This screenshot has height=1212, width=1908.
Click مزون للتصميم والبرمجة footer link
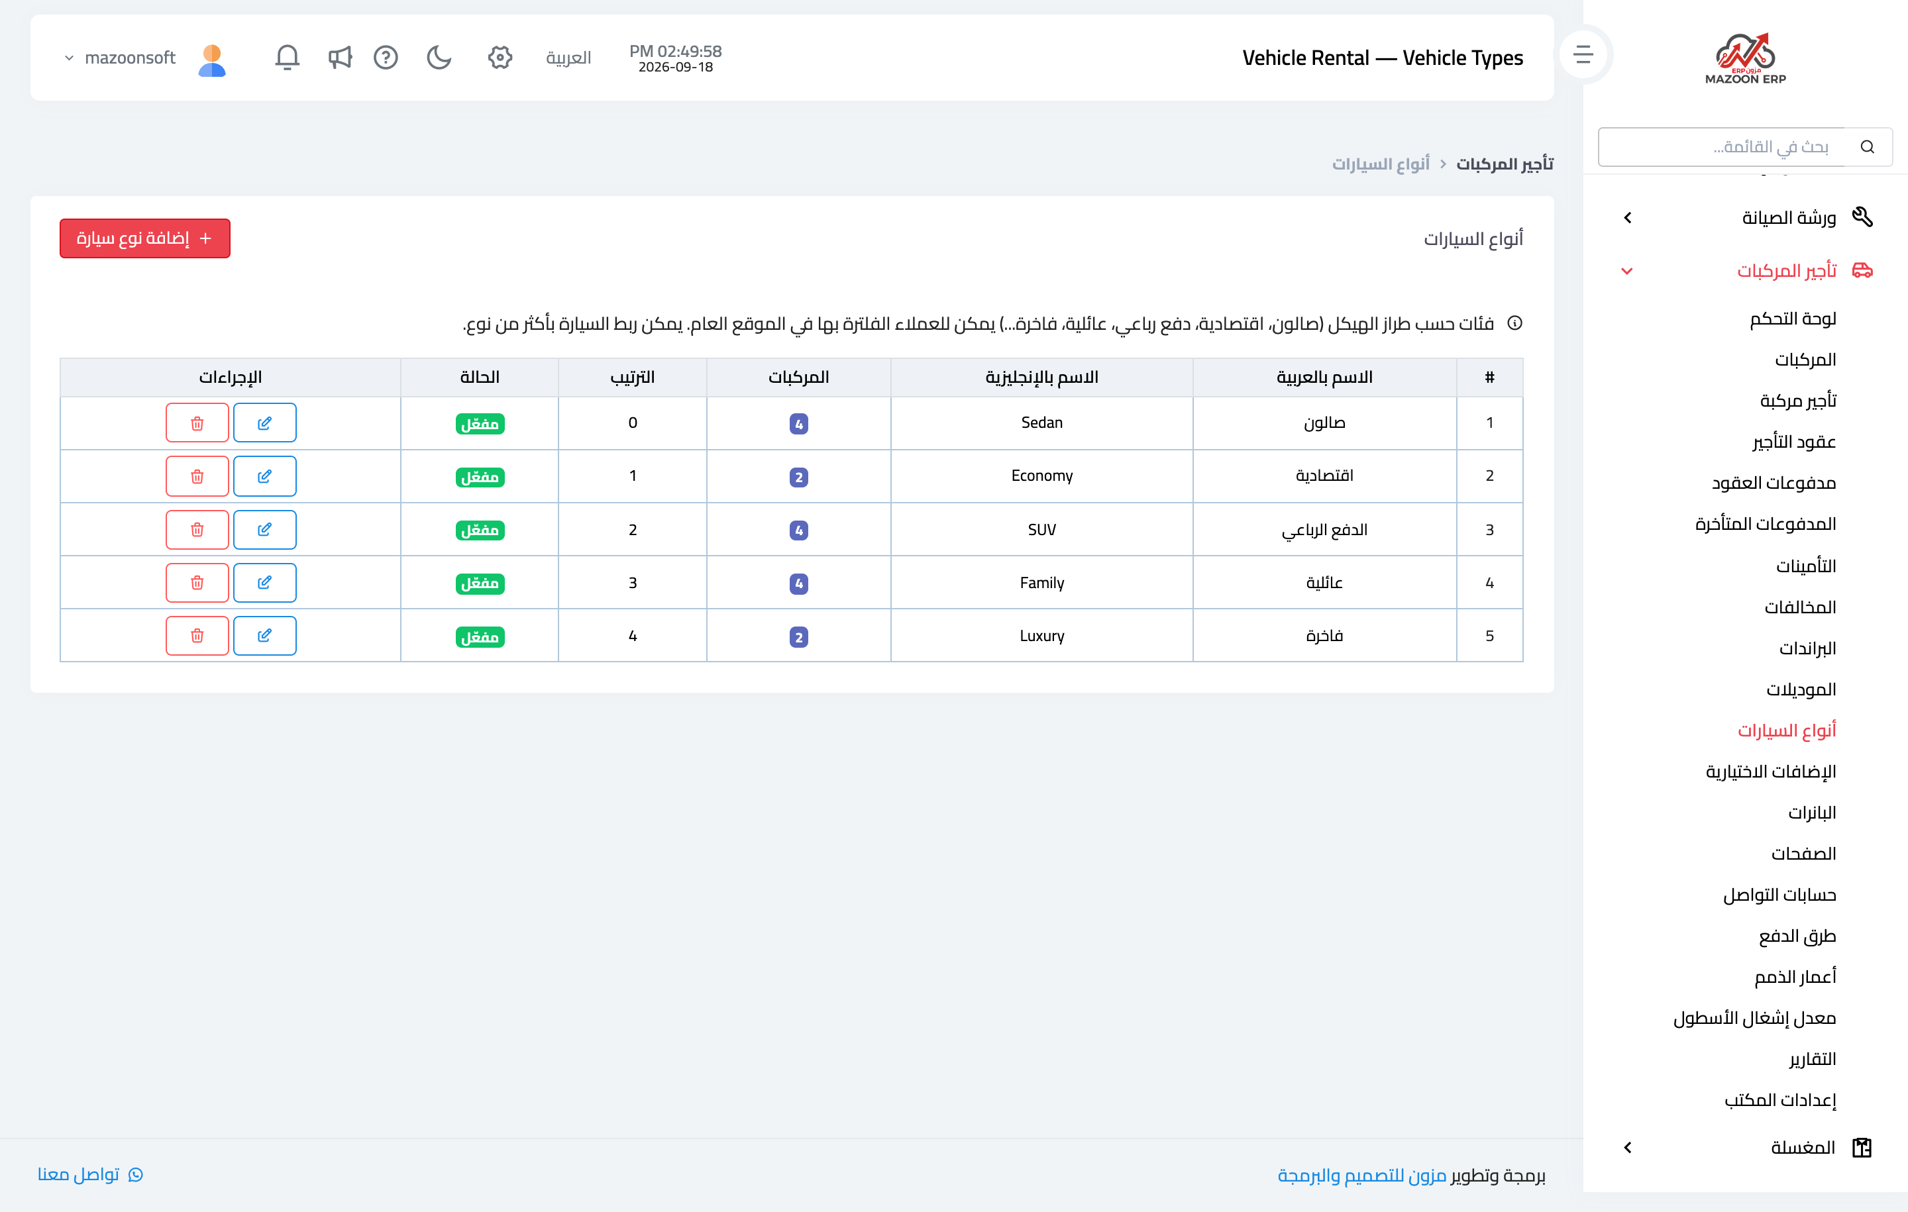click(1361, 1175)
